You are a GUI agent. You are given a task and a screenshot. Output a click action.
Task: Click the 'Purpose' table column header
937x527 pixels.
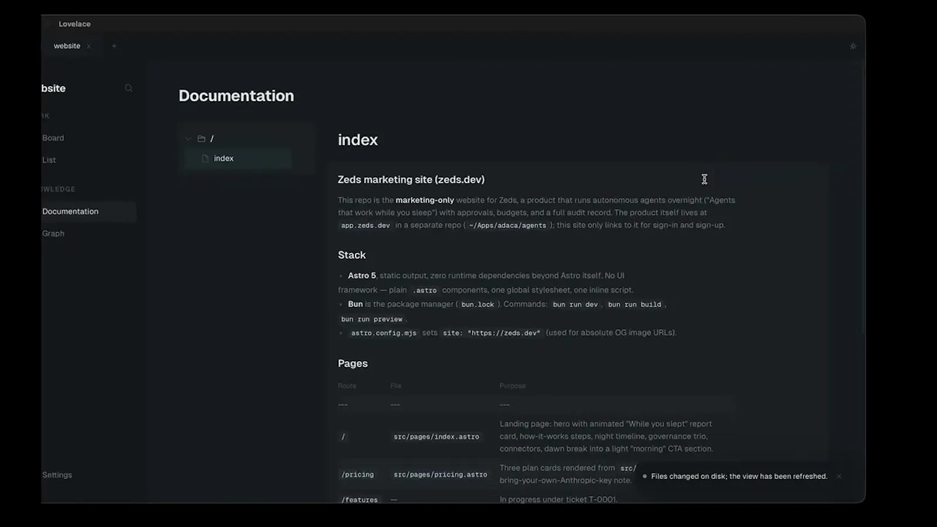512,386
